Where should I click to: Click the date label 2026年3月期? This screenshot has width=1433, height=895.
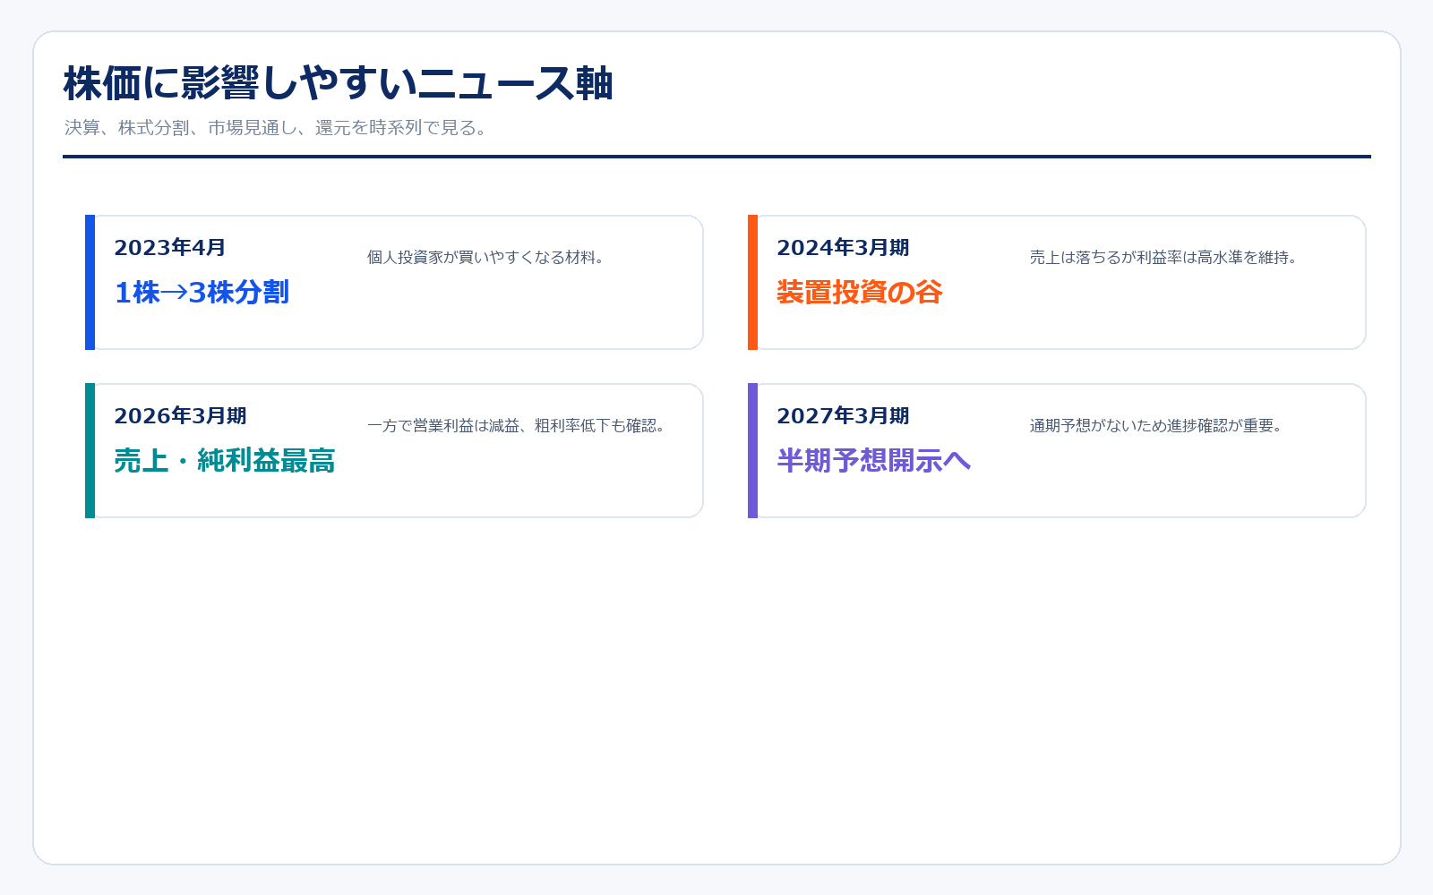pyautogui.click(x=180, y=416)
